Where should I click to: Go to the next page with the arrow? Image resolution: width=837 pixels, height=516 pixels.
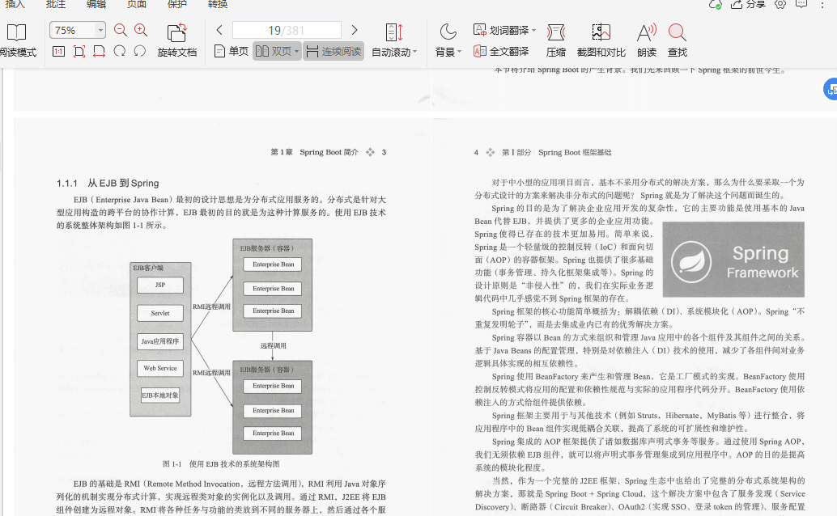tap(355, 29)
